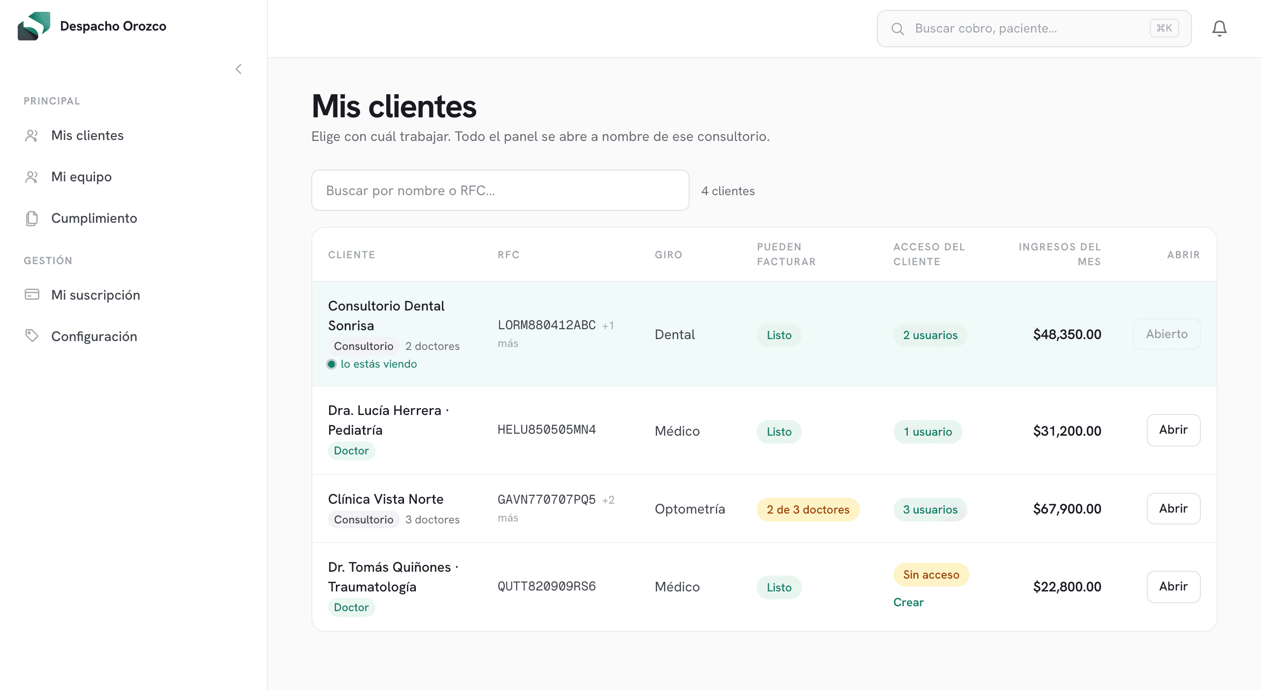Focus the Buscar cobro, paciente search field

tap(1034, 29)
